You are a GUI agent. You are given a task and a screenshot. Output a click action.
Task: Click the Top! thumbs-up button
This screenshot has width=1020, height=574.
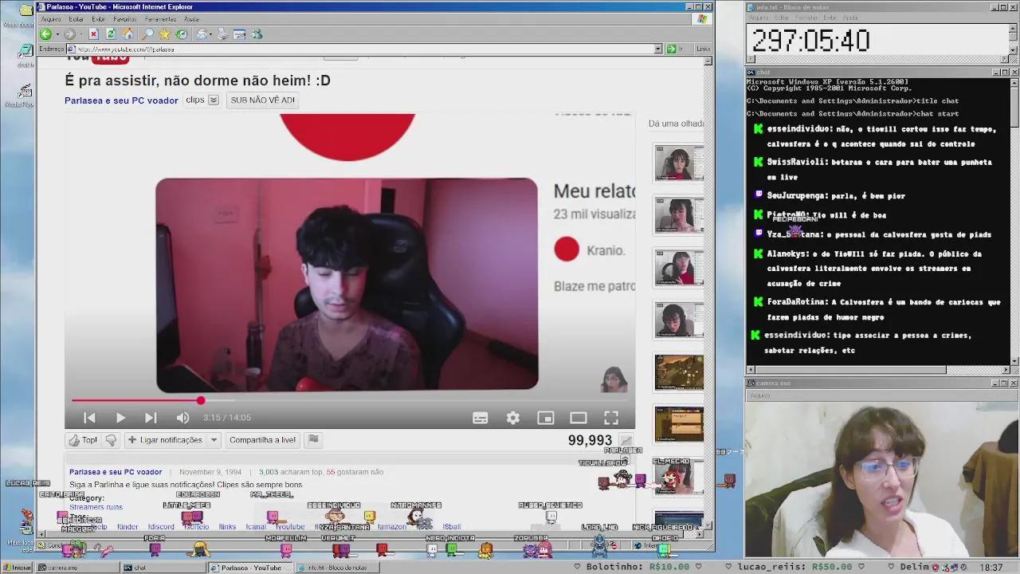(82, 440)
